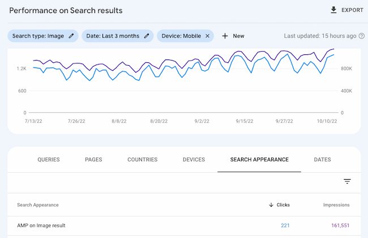Click the plus icon to add new filter

click(x=225, y=36)
